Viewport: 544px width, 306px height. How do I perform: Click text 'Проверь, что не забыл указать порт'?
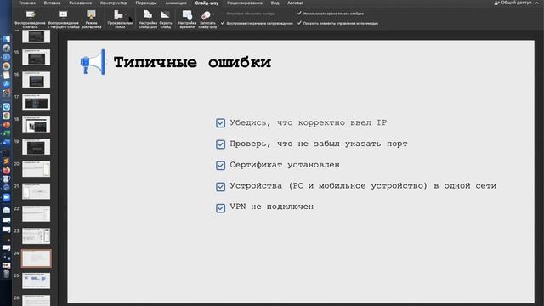(x=319, y=144)
